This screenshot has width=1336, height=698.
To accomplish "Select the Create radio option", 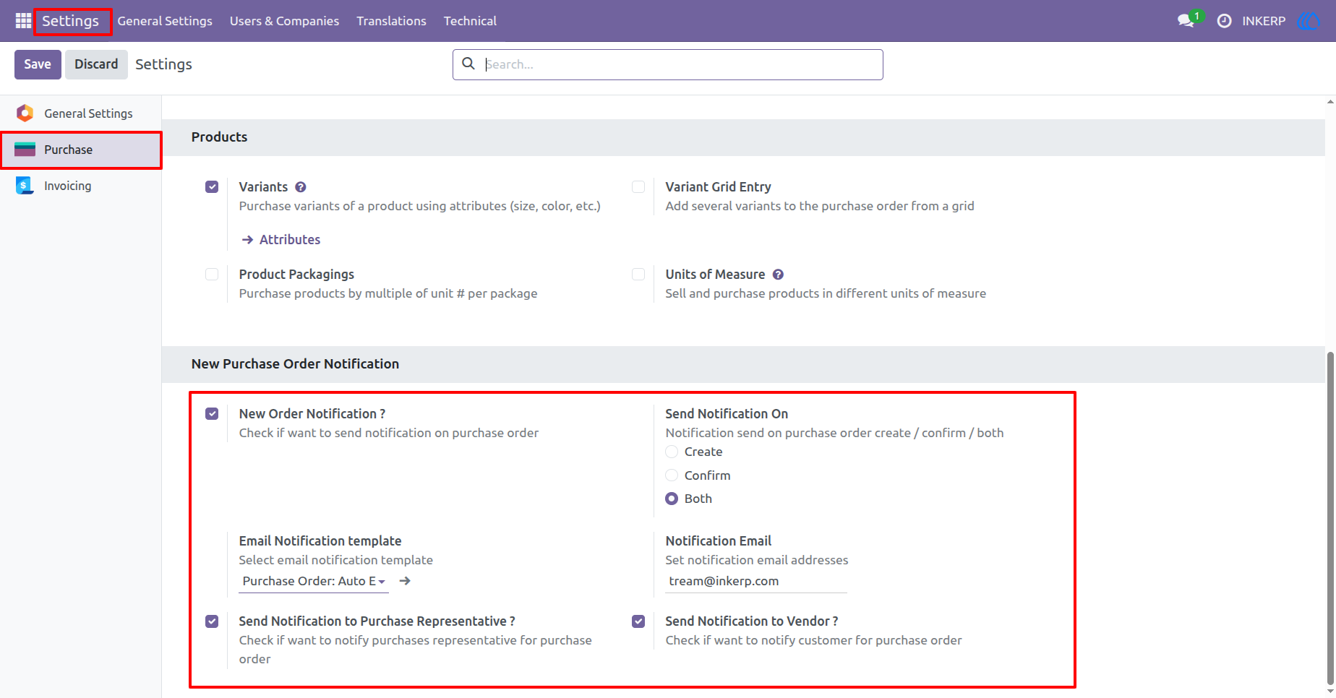I will pyautogui.click(x=672, y=452).
